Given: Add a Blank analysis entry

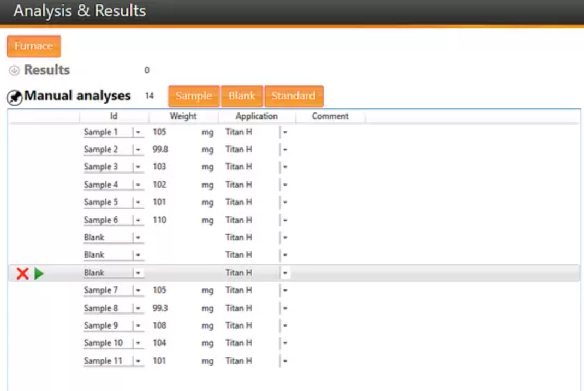Looking at the screenshot, I should click(242, 96).
